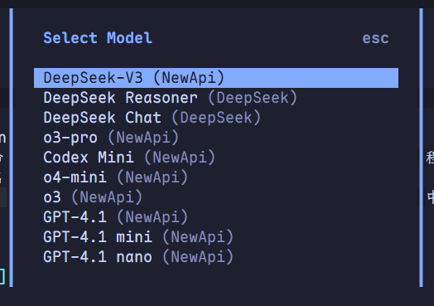The width and height of the screenshot is (434, 306).
Task: Select the o4-mini model entry
Action: tap(216, 177)
